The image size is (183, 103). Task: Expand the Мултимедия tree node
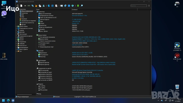coord(16,34)
